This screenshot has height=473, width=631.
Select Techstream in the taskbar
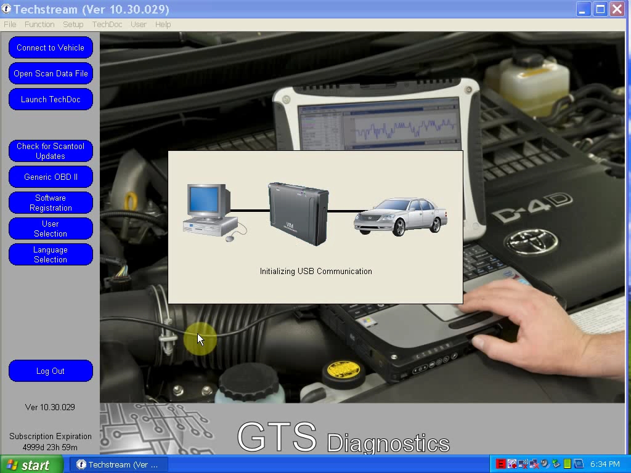coord(118,464)
